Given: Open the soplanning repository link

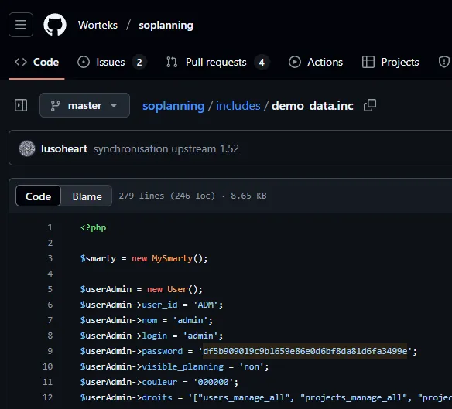Looking at the screenshot, I should [166, 25].
